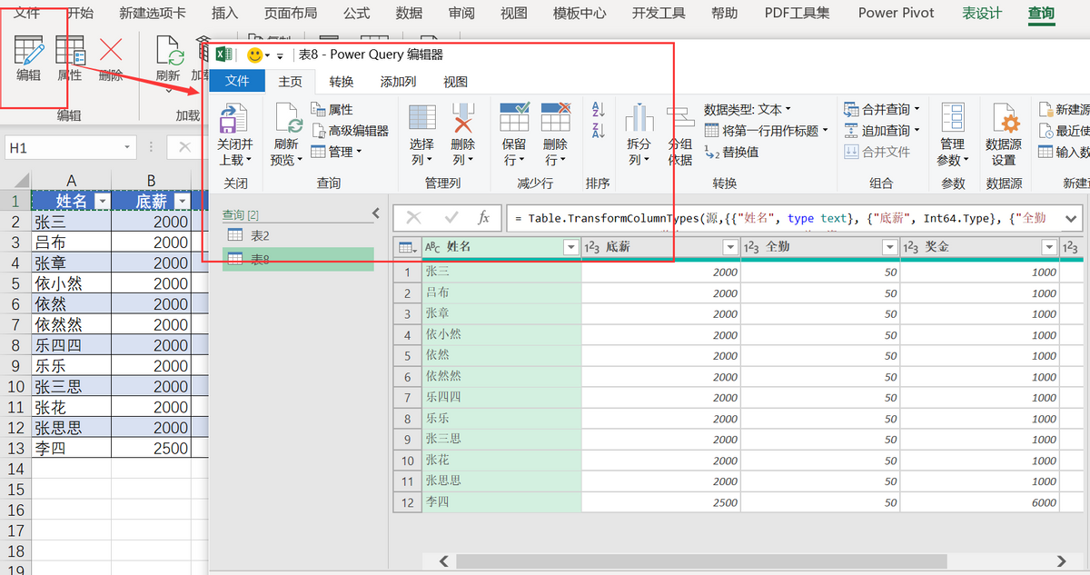Open 属性 in Power Query ribbon
This screenshot has height=575, width=1090.
(332, 110)
